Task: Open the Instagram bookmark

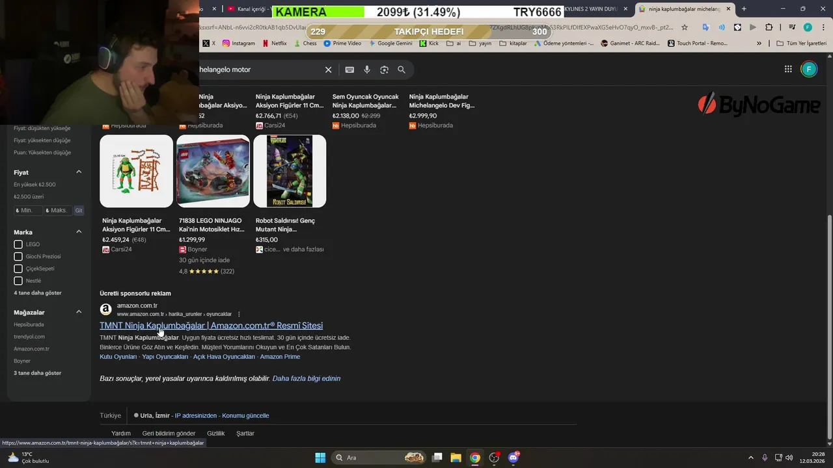Action: point(239,44)
